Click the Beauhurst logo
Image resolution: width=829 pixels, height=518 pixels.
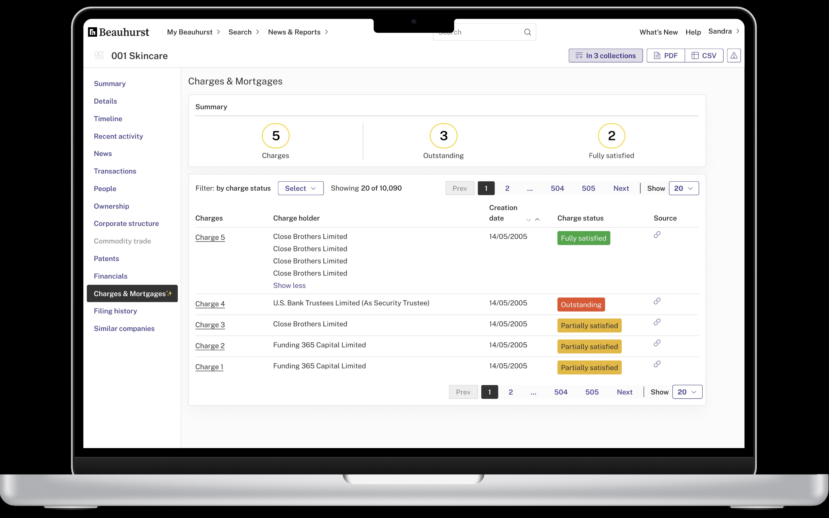click(x=119, y=32)
